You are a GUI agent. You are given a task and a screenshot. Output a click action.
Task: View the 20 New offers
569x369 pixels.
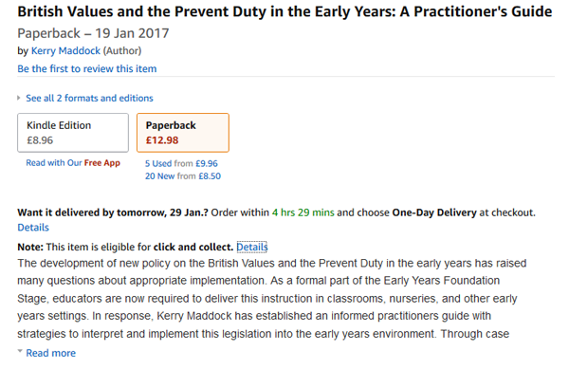(x=160, y=176)
